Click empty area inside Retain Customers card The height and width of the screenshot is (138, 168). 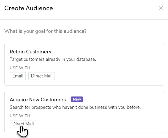click(116, 73)
